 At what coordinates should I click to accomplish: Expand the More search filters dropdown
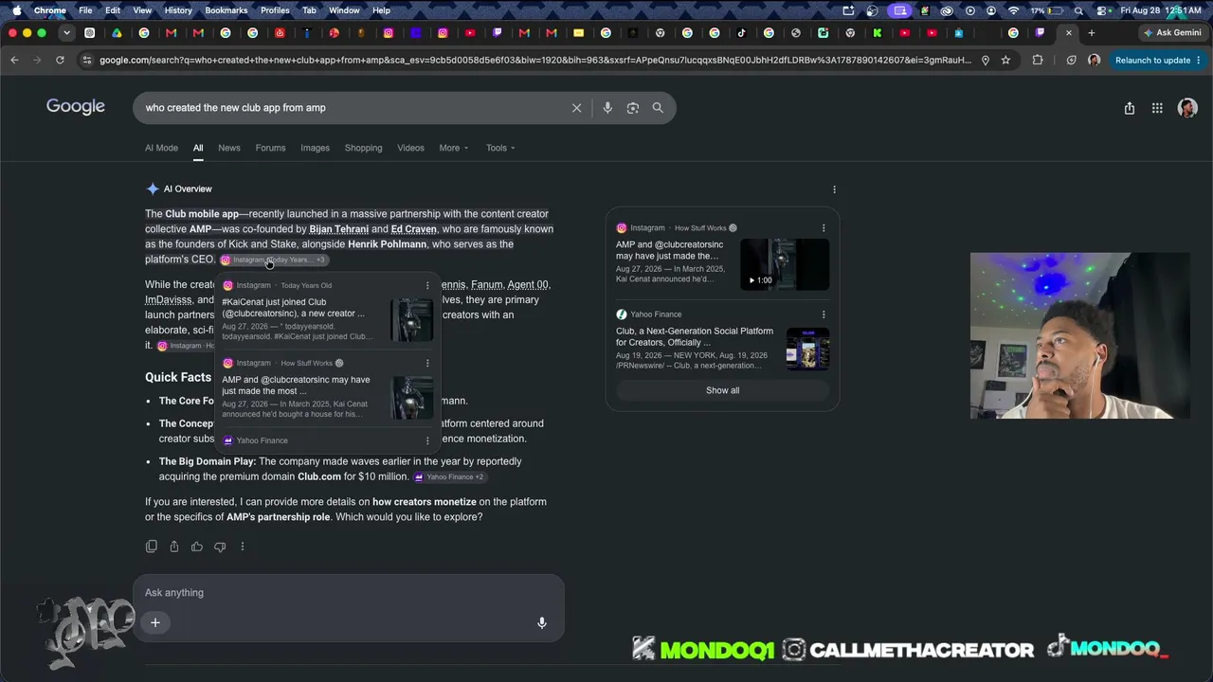coord(454,148)
